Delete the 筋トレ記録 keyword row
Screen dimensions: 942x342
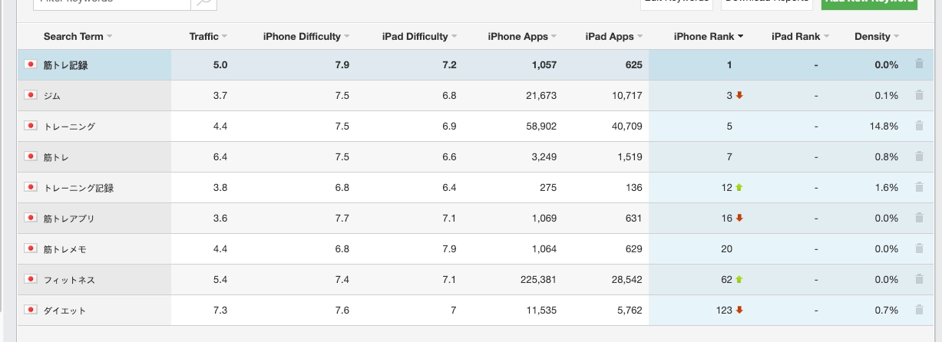[x=919, y=64]
